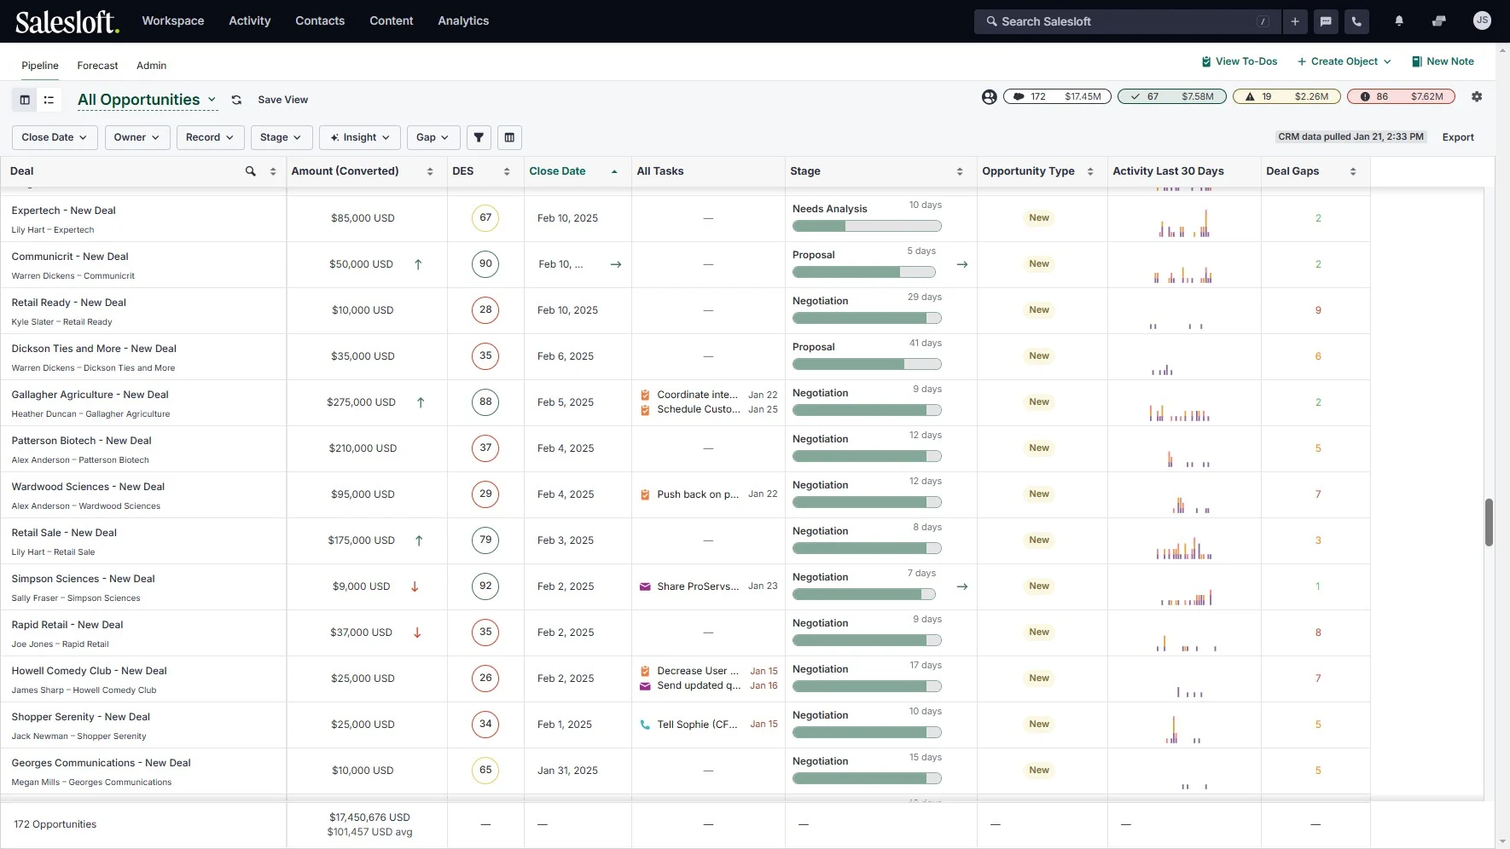Viewport: 1510px width, 849px height.
Task: Open the column configuration icon
Action: point(509,137)
